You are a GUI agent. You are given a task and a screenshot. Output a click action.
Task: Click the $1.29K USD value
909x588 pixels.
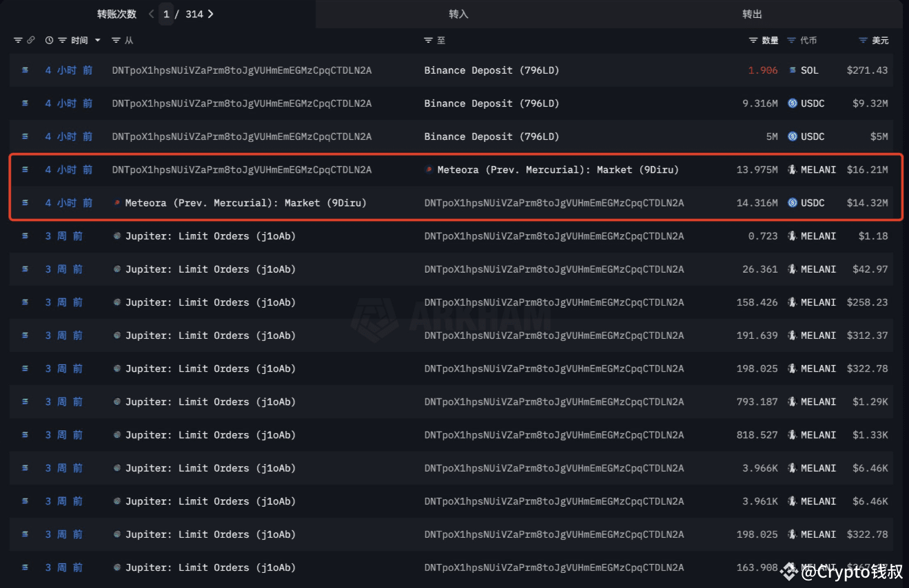(870, 401)
